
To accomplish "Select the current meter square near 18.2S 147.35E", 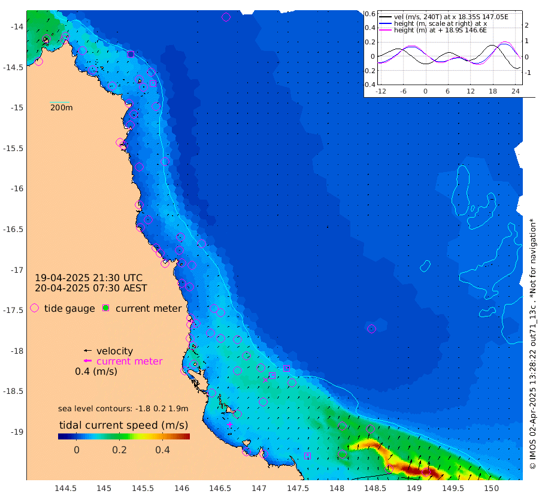I will (286, 369).
